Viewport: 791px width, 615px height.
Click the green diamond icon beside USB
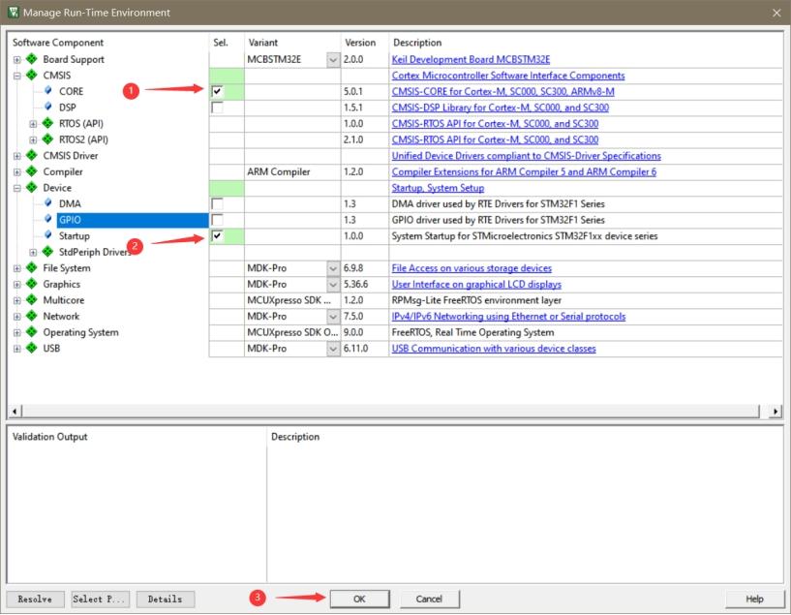[32, 348]
